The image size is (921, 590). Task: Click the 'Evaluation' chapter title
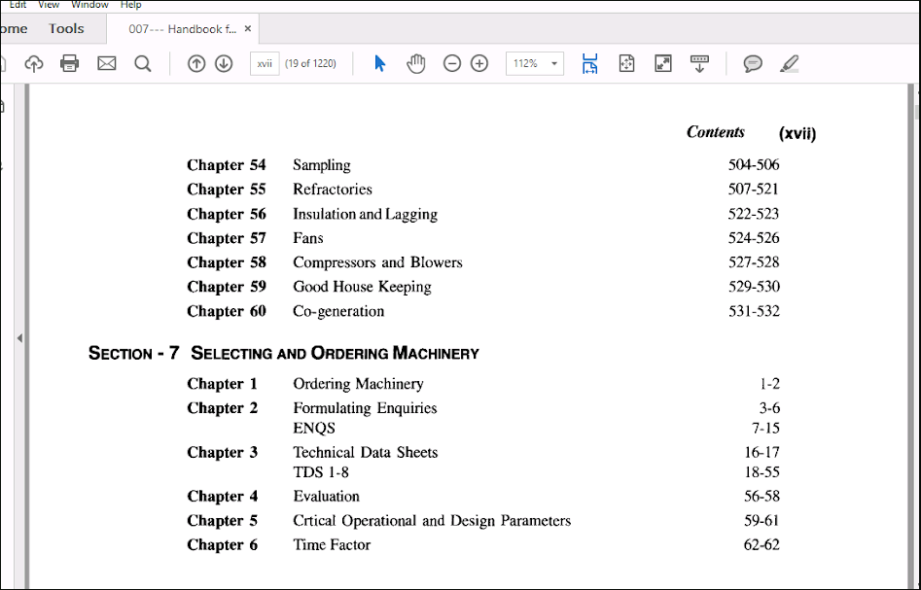[x=326, y=497]
